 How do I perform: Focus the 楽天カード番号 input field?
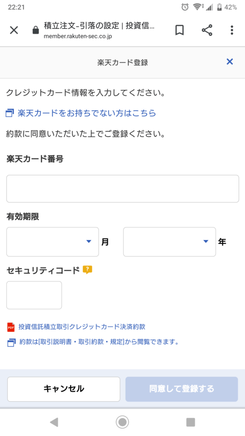[x=122, y=189]
